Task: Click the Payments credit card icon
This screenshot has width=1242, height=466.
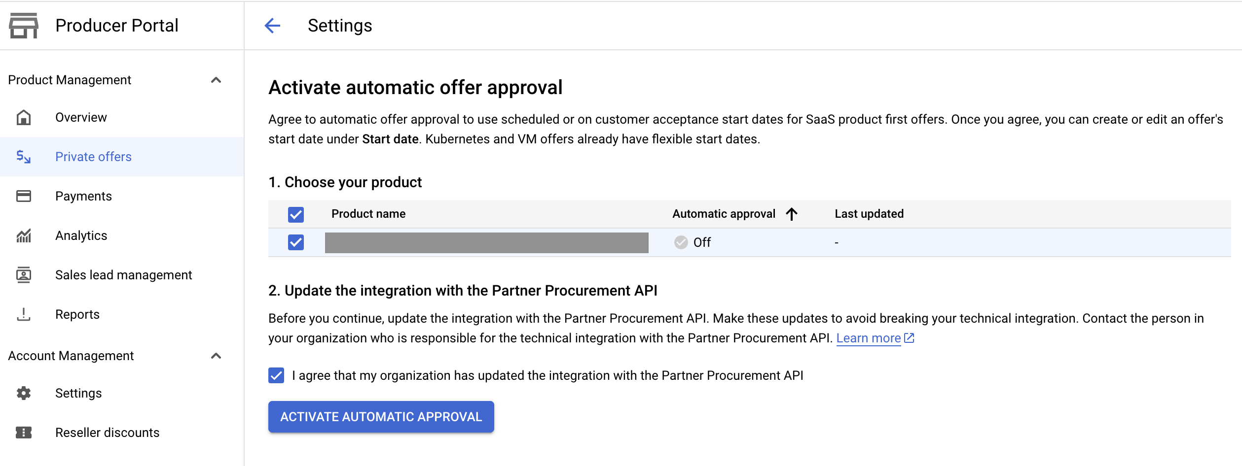Action: click(x=24, y=196)
